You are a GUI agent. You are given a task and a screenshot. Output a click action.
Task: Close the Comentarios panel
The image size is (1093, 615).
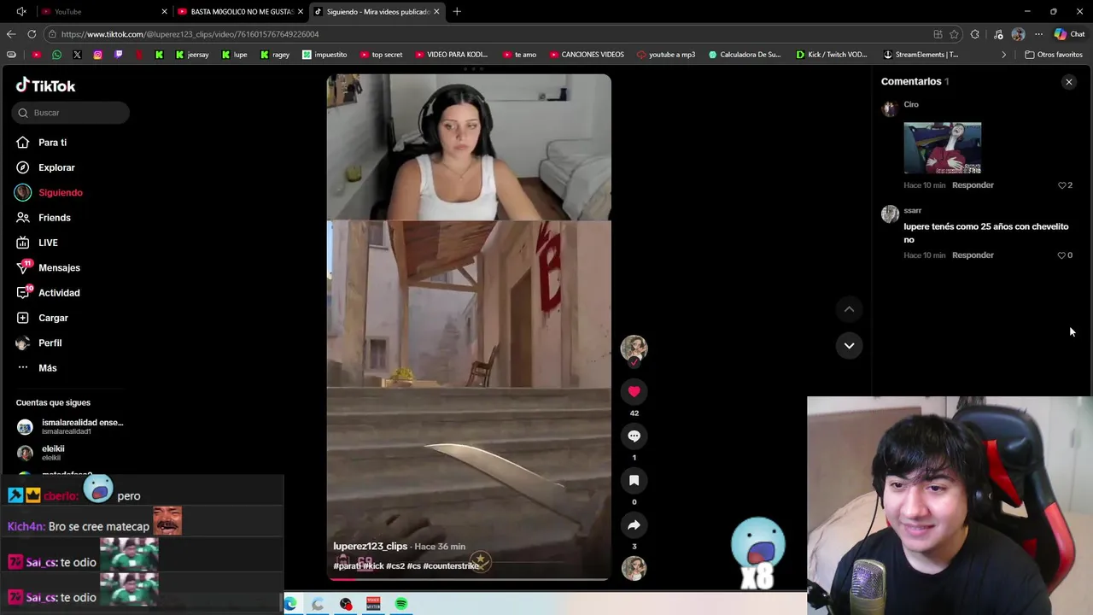(x=1068, y=82)
